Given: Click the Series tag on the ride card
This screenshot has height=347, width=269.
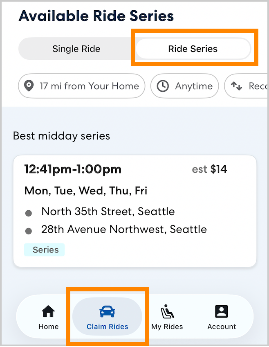Looking at the screenshot, I should point(44,250).
